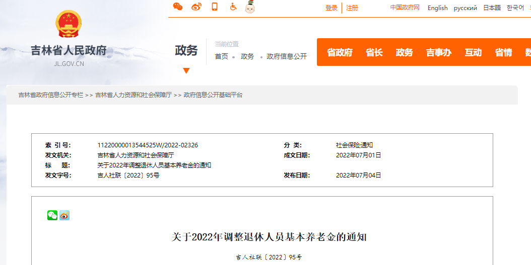Share article via blue Weibo icon
The image size is (531, 265).
[64, 215]
